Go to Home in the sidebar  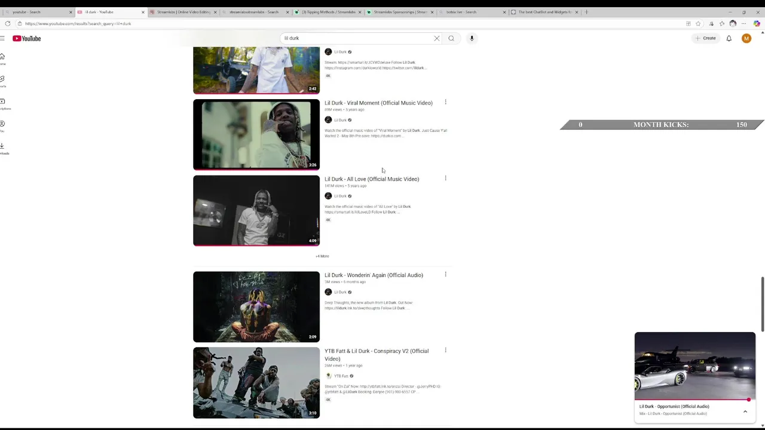click(x=3, y=59)
